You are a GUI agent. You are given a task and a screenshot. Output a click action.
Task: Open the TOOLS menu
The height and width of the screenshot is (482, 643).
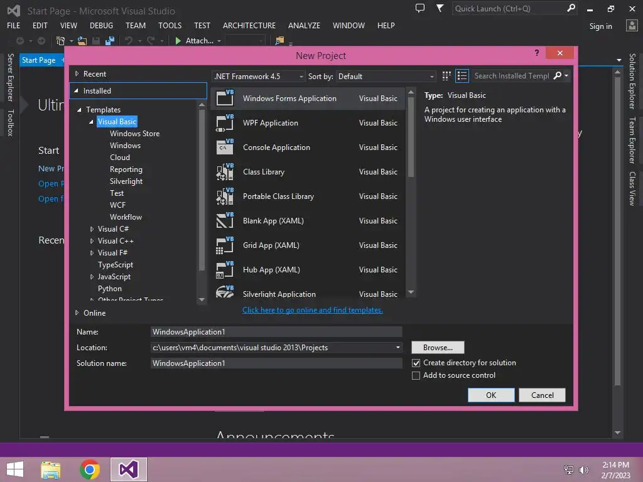(x=170, y=25)
